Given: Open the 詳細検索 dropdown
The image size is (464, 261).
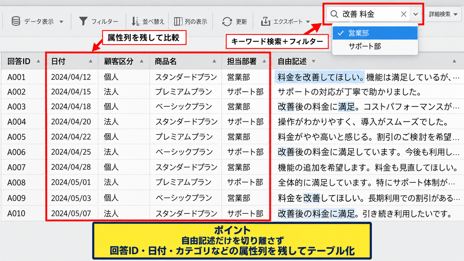Looking at the screenshot, I should (x=443, y=14).
